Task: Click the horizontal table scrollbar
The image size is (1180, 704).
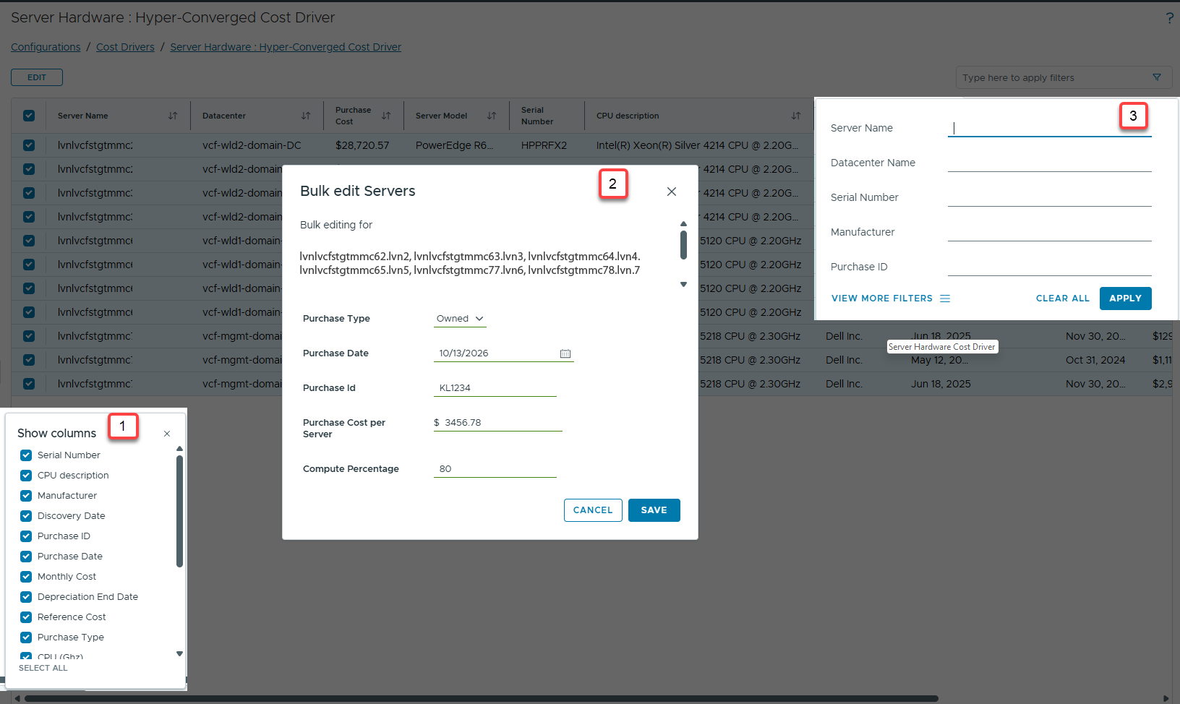Action: 481,698
